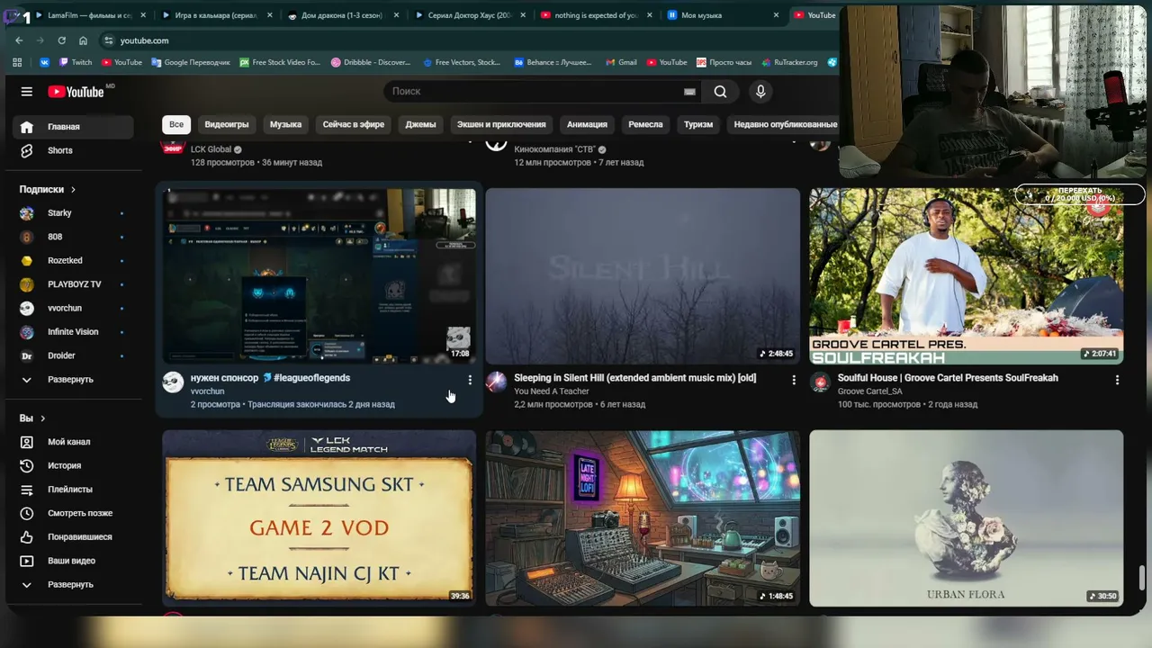This screenshot has width=1152, height=648.
Task: Select the Джемы filter chip
Action: point(420,124)
